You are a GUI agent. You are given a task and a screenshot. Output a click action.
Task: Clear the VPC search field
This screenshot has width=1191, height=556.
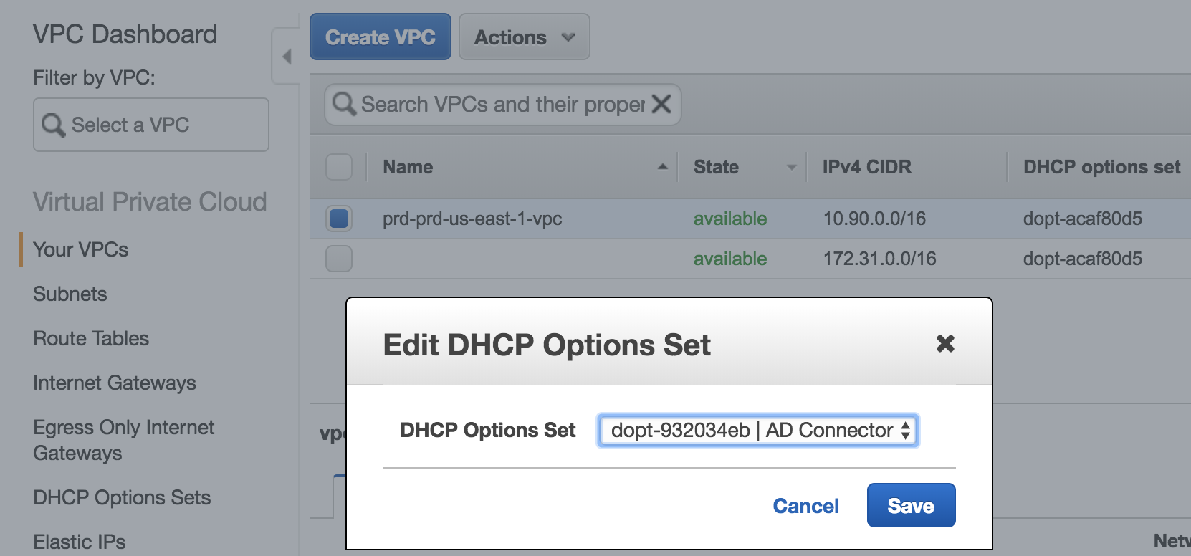[x=661, y=105]
